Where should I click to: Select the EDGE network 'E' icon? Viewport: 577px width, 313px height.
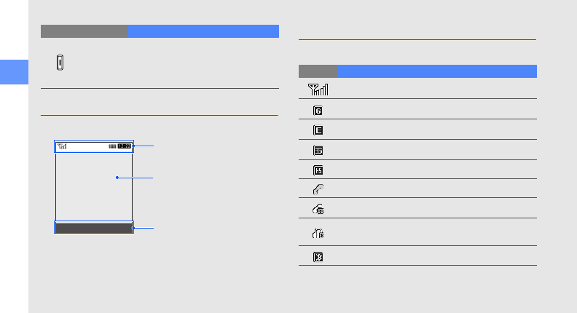point(318,131)
